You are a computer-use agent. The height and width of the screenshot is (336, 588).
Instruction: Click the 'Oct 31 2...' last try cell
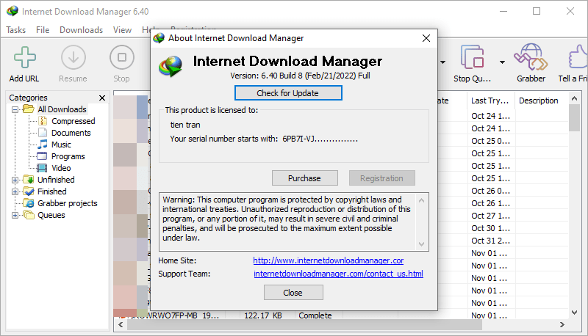tap(490, 241)
